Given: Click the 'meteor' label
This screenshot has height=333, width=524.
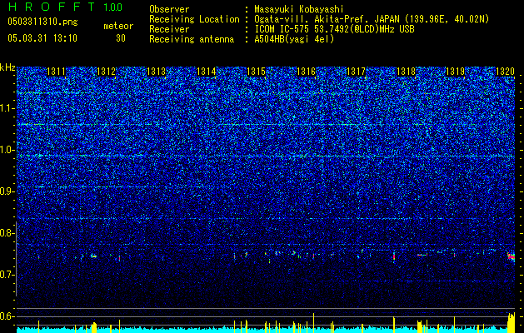Looking at the screenshot, I should pyautogui.click(x=118, y=26).
